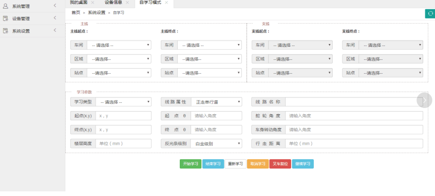The width and height of the screenshot is (435, 196).
Task: Close the 自学习模式 tab
Action: pyautogui.click(x=166, y=3)
